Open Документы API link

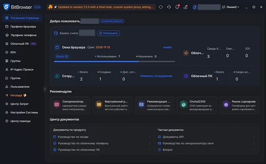173,137
